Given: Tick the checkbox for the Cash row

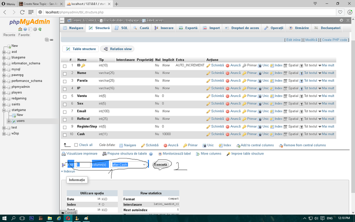Looking at the screenshot, I should point(65,135).
